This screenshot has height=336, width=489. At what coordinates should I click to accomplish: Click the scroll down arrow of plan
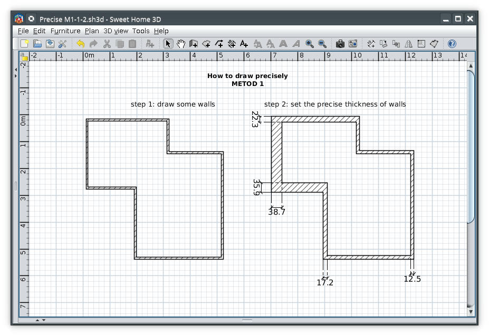coord(471,311)
